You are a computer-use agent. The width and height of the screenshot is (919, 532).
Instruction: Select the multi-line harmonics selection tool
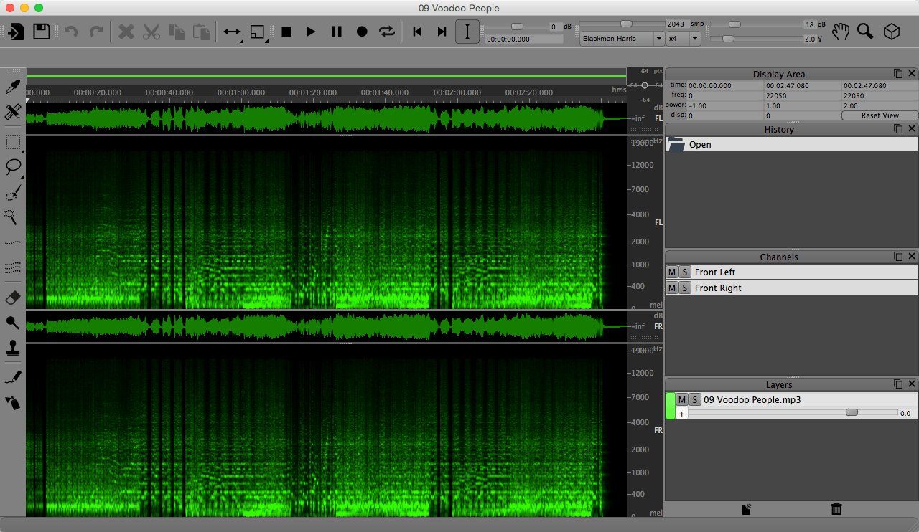point(12,267)
